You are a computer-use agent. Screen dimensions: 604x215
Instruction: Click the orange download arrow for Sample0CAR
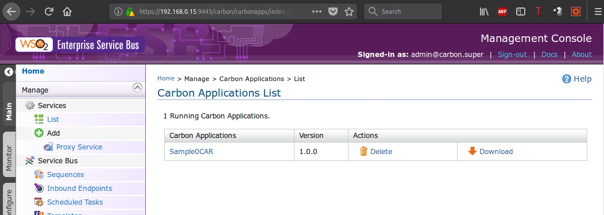point(473,151)
